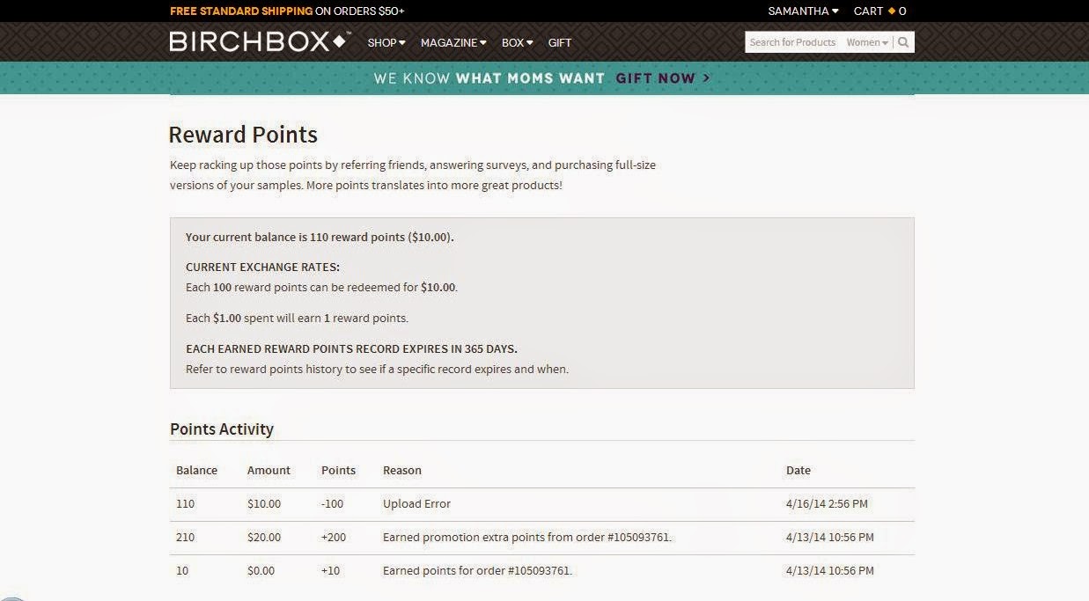
Task: Click the current balance statement text
Action: tap(320, 237)
